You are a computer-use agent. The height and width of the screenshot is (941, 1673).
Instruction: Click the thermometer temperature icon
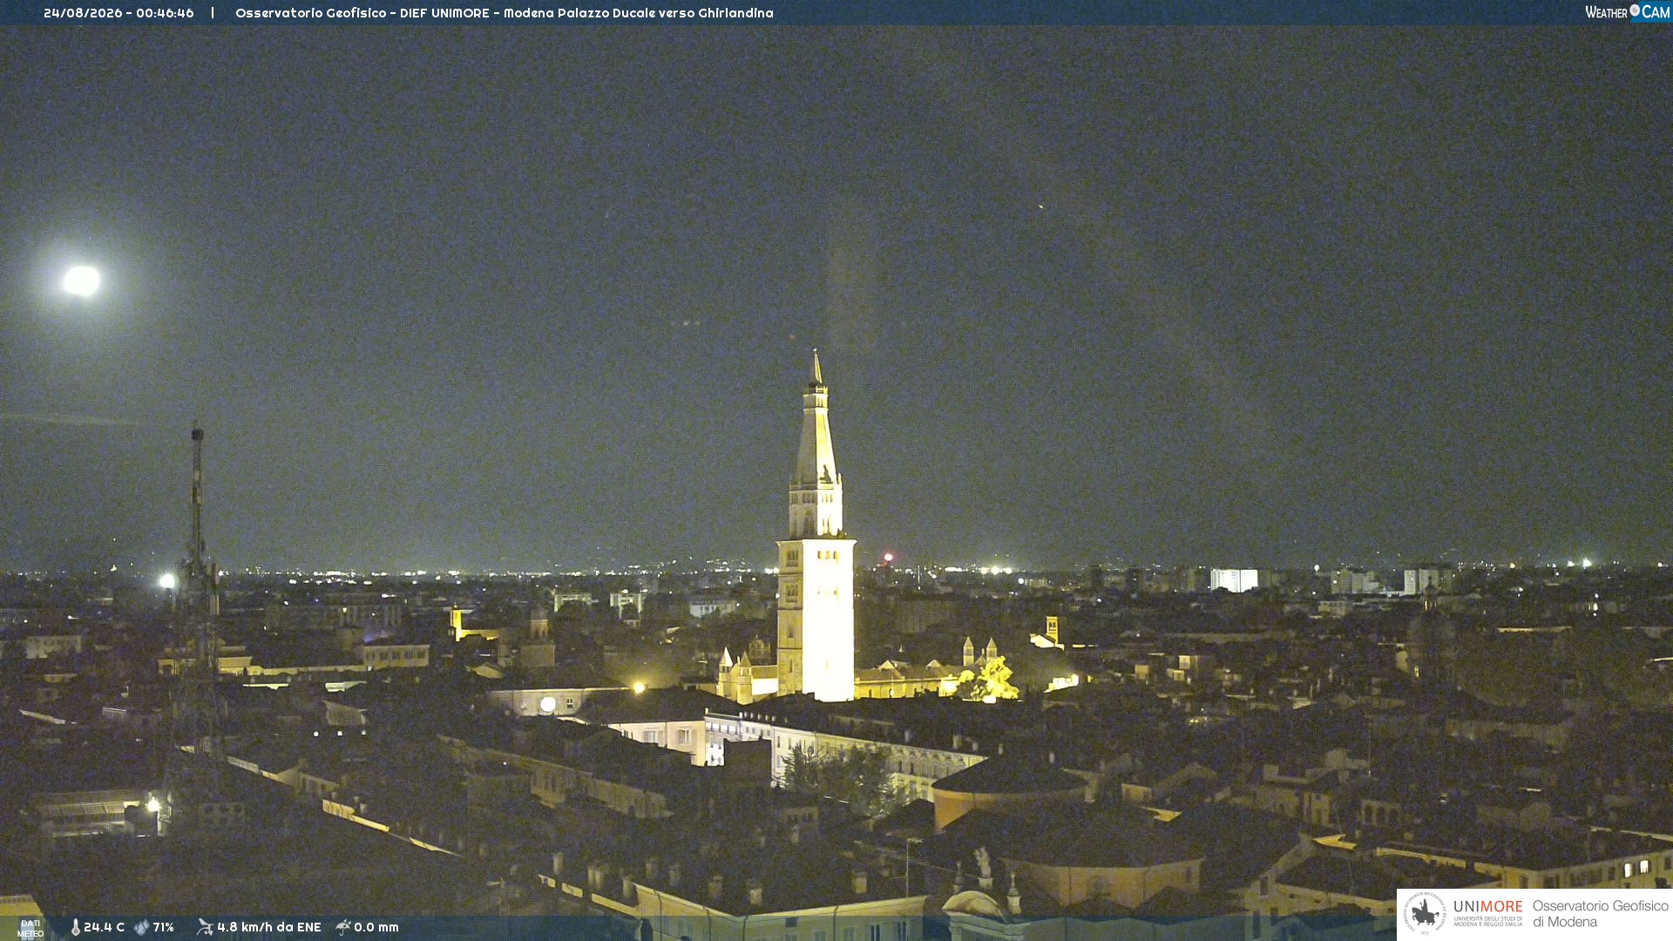pyautogui.click(x=75, y=927)
